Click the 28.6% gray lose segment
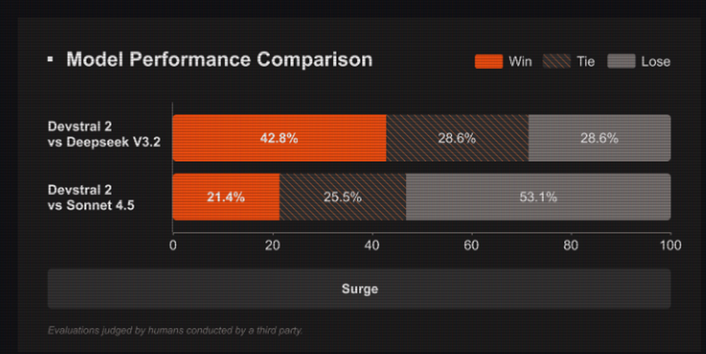The height and width of the screenshot is (354, 706). [x=599, y=138]
